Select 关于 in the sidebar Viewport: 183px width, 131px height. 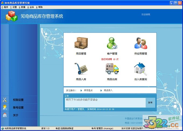pyautogui.click(x=16, y=115)
